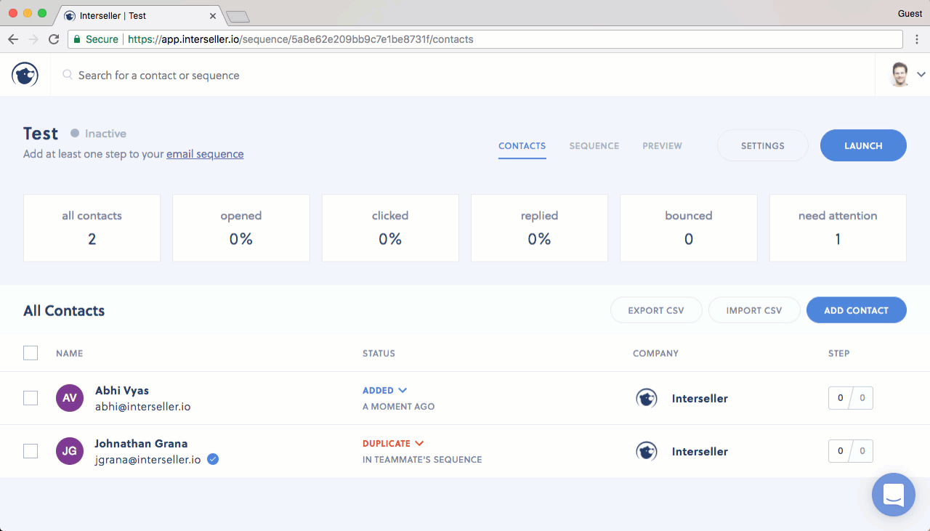Switch to the Contacts tab

pyautogui.click(x=522, y=146)
